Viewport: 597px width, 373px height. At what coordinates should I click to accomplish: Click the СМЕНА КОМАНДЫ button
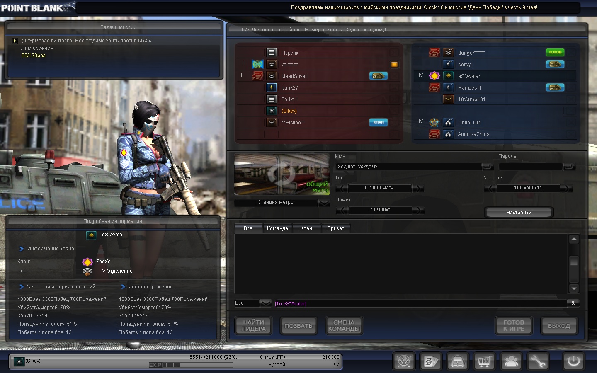[x=344, y=326]
